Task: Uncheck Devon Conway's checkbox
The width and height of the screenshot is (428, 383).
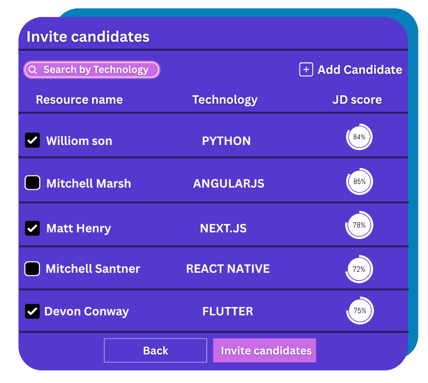Action: pos(33,311)
